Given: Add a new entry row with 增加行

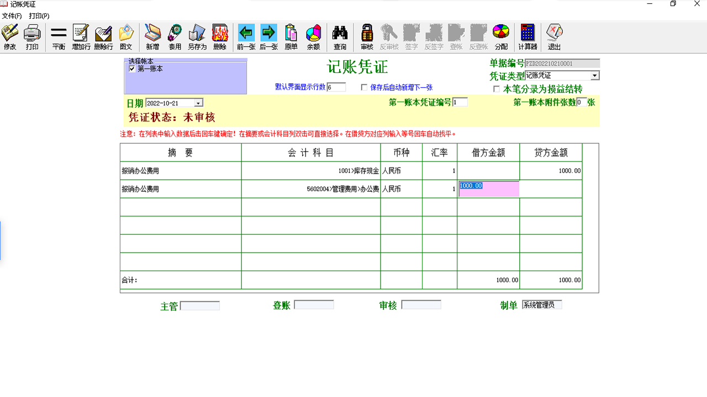Looking at the screenshot, I should 81,36.
